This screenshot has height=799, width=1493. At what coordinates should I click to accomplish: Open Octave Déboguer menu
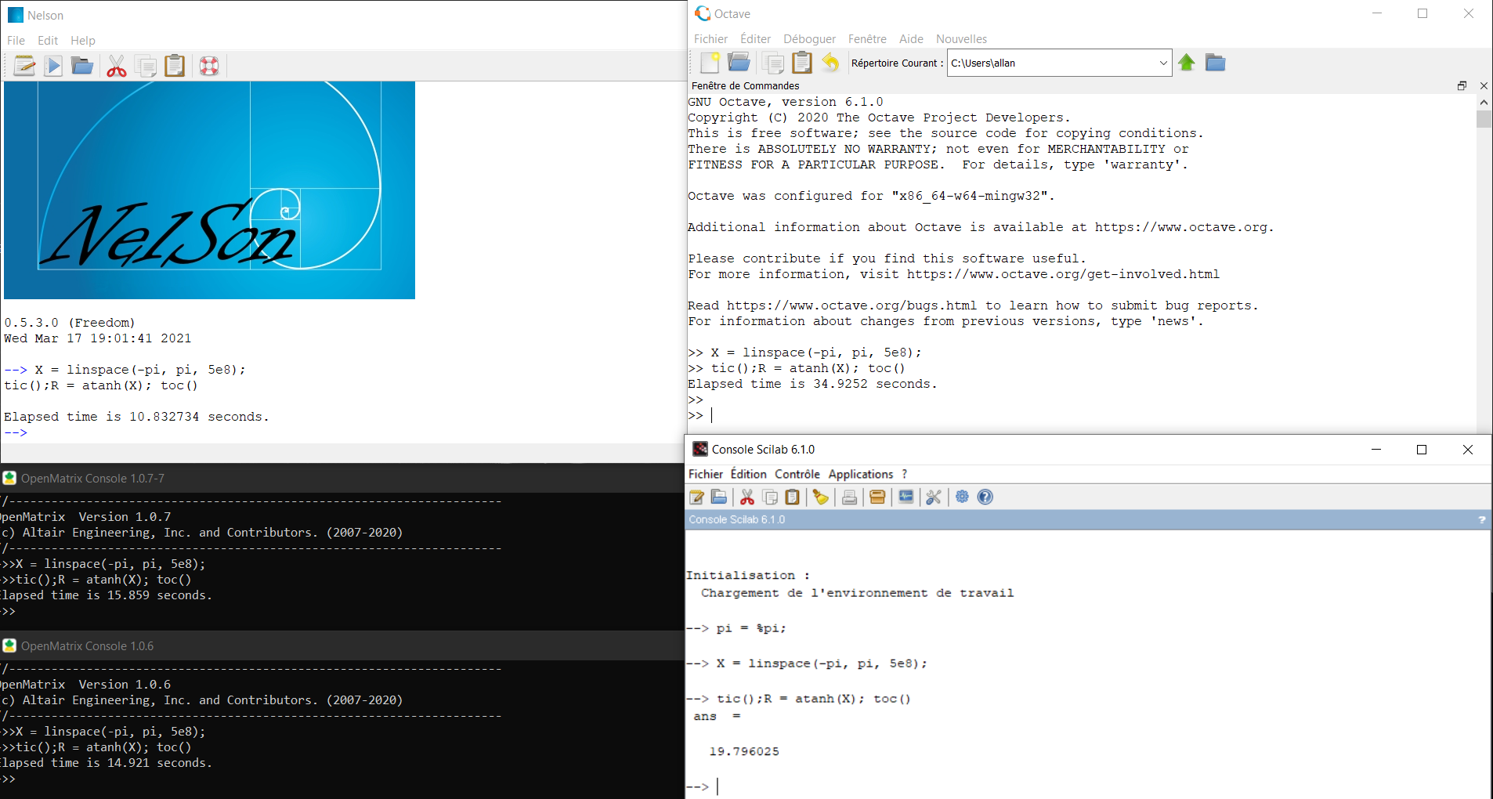[x=809, y=39]
